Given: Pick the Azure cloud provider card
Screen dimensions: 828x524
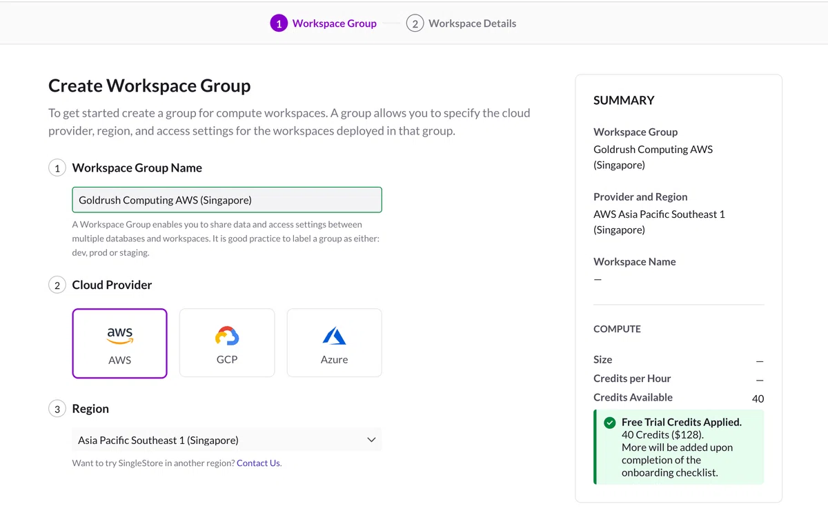Looking at the screenshot, I should [x=335, y=343].
